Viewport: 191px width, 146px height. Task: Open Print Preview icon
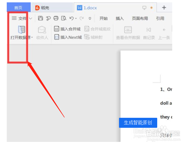pyautogui.click(x=64, y=18)
